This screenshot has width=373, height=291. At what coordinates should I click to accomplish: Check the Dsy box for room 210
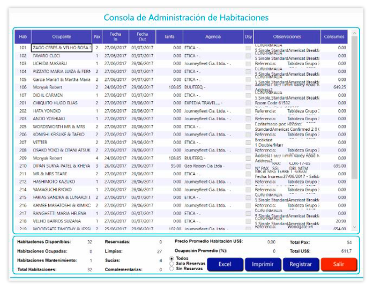[248, 166]
